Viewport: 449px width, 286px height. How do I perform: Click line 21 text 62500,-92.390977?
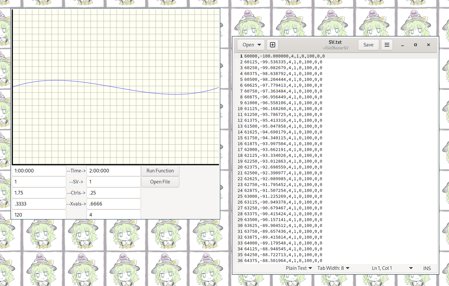pyautogui.click(x=283, y=173)
